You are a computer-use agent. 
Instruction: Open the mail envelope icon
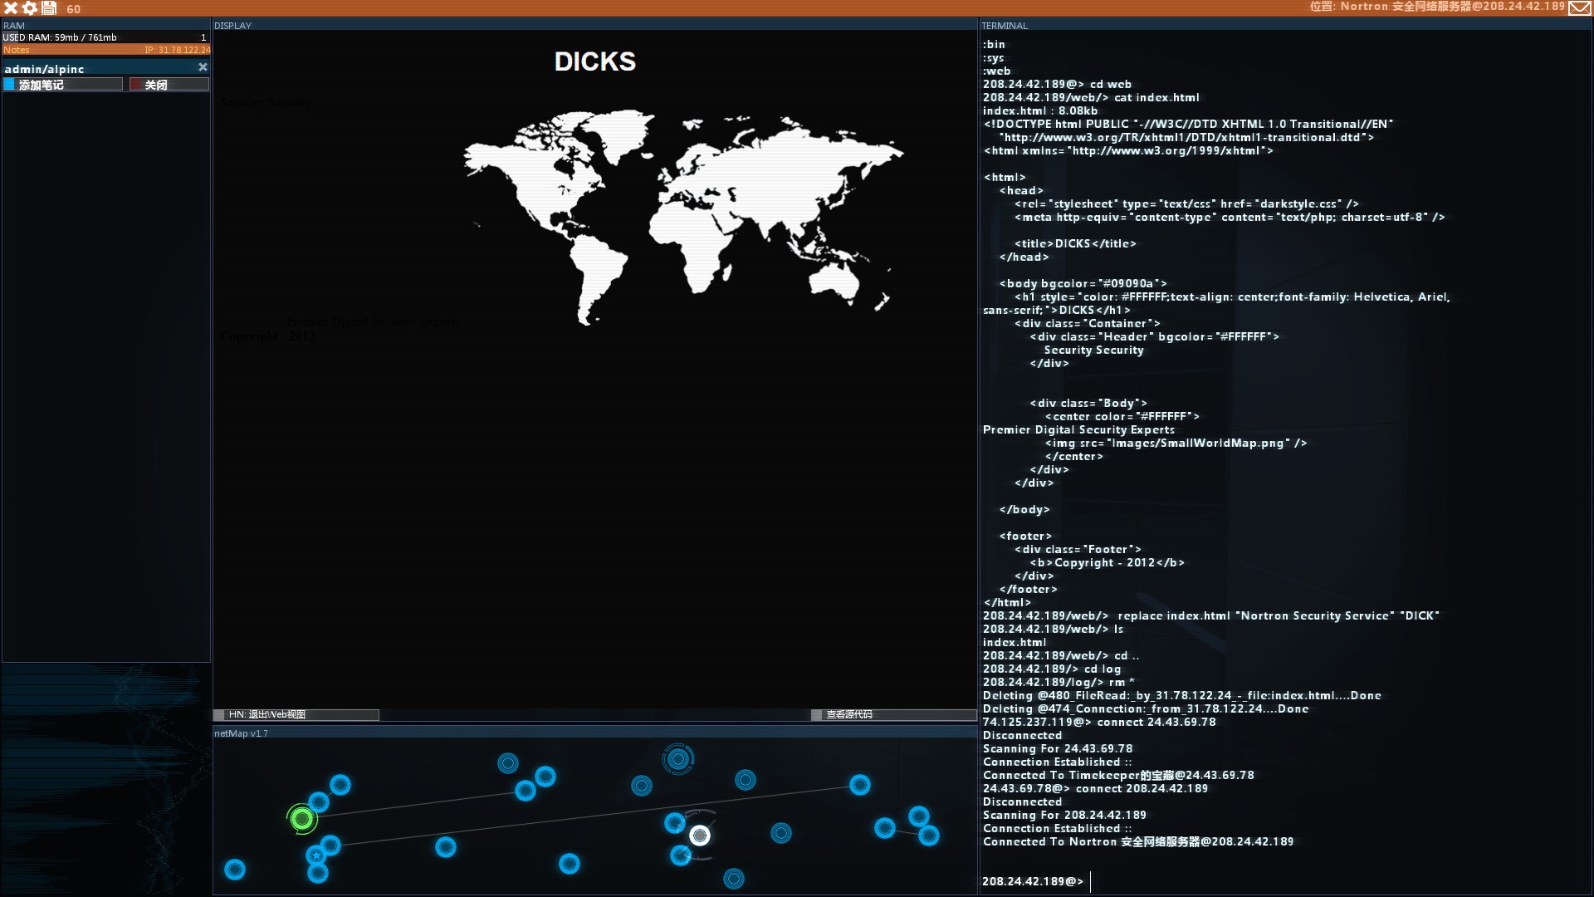point(1580,8)
